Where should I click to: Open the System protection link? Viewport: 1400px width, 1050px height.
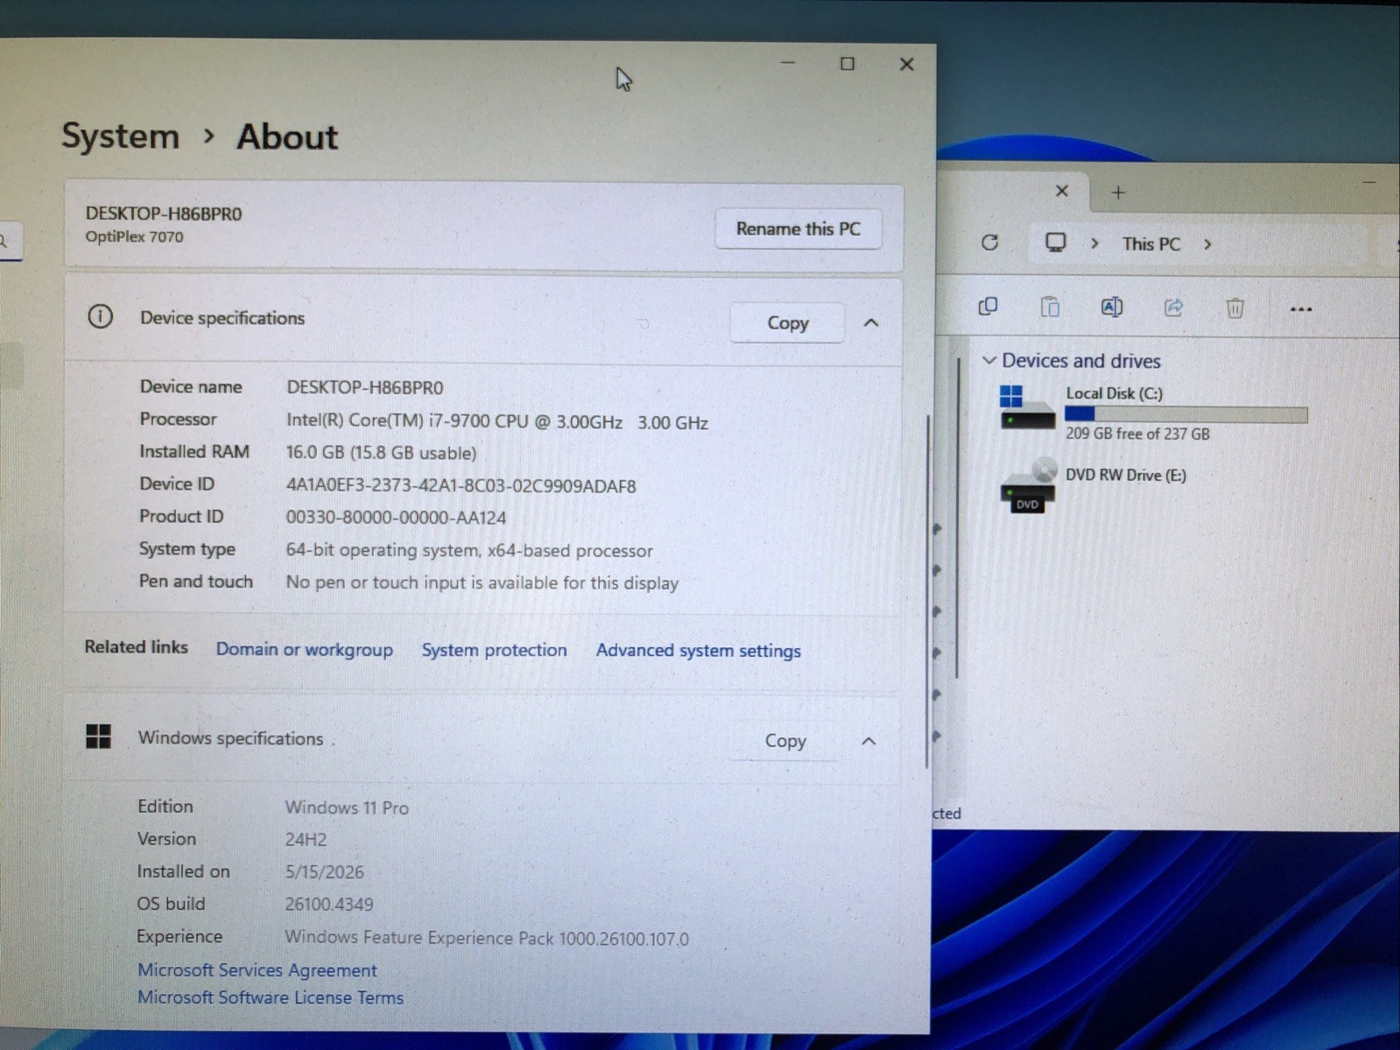pyautogui.click(x=494, y=650)
